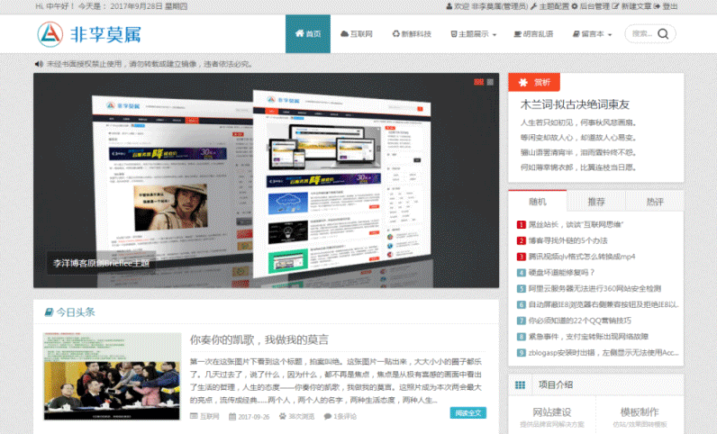Expand the 留言本 dropdown menu
Viewport: 717px width, 434px height.
click(x=592, y=34)
